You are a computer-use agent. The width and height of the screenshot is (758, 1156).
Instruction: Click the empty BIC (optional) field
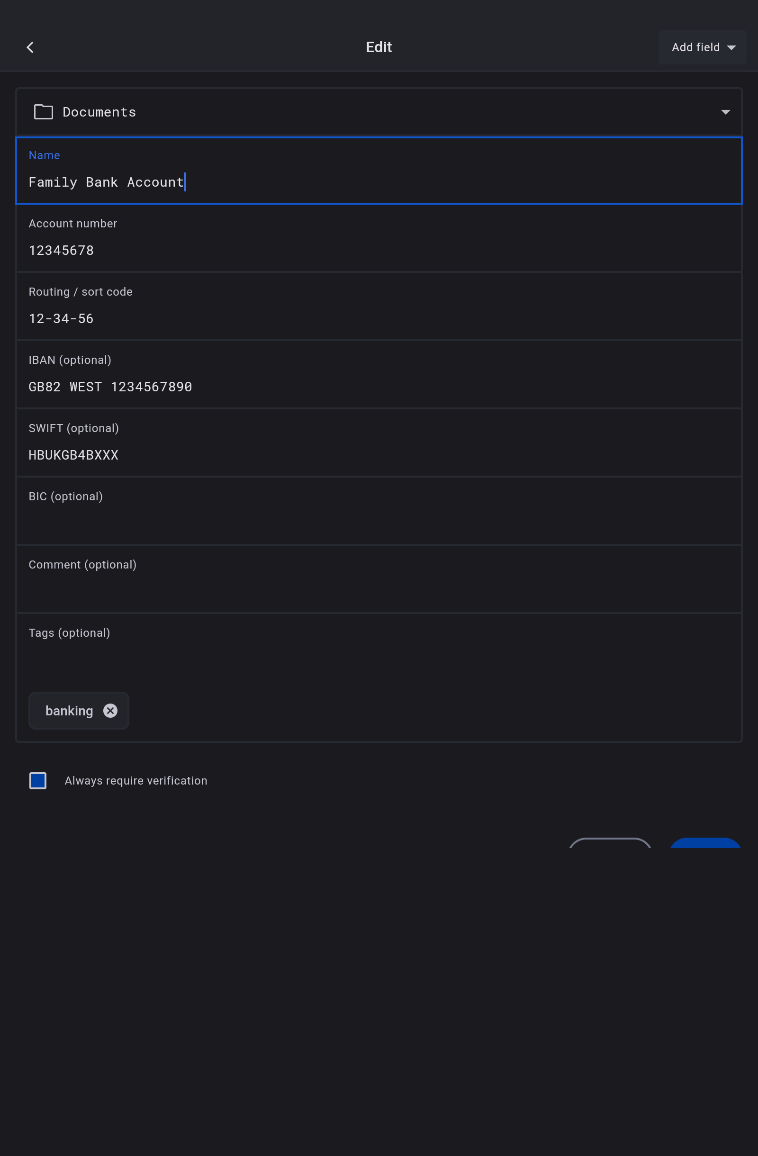[379, 523]
